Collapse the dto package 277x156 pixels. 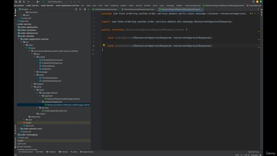(32, 54)
